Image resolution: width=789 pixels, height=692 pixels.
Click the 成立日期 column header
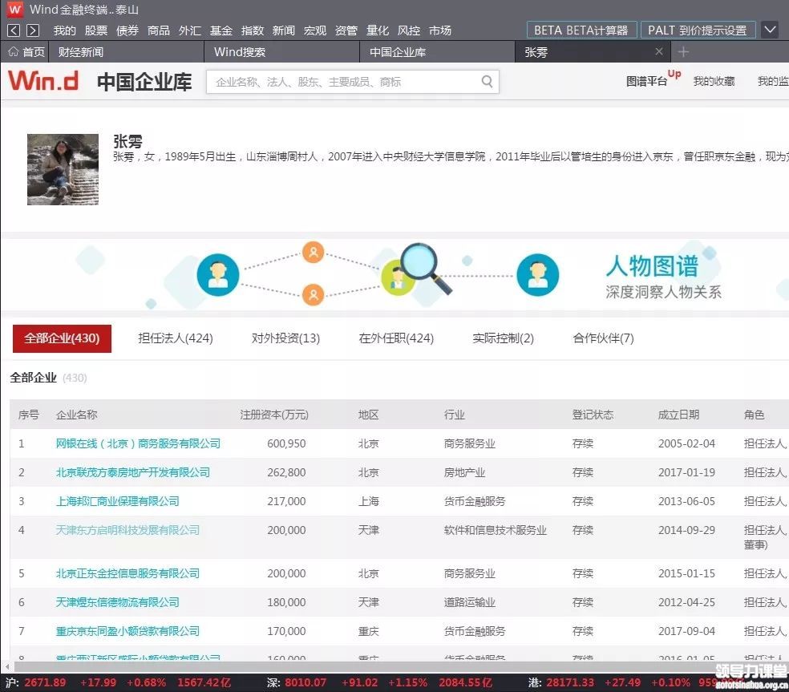(x=678, y=415)
